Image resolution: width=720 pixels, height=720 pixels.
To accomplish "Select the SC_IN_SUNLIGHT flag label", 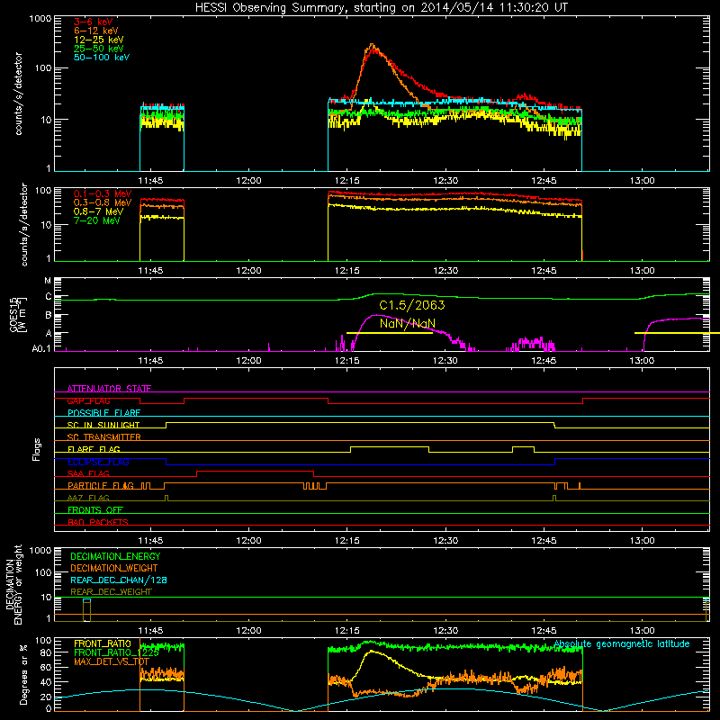I will click(103, 425).
